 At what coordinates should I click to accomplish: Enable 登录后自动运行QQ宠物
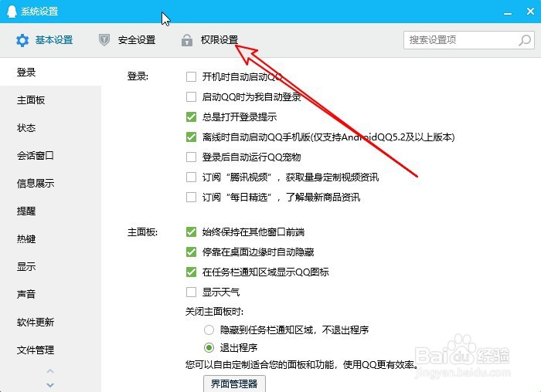[x=191, y=157]
